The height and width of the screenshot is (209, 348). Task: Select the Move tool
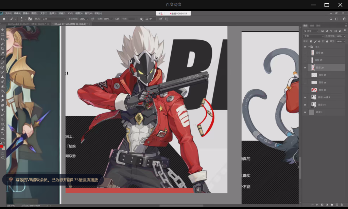[2, 30]
